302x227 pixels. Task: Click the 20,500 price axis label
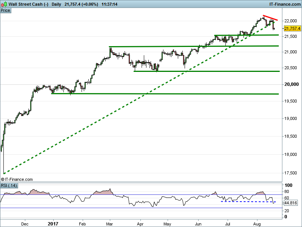point(290,68)
